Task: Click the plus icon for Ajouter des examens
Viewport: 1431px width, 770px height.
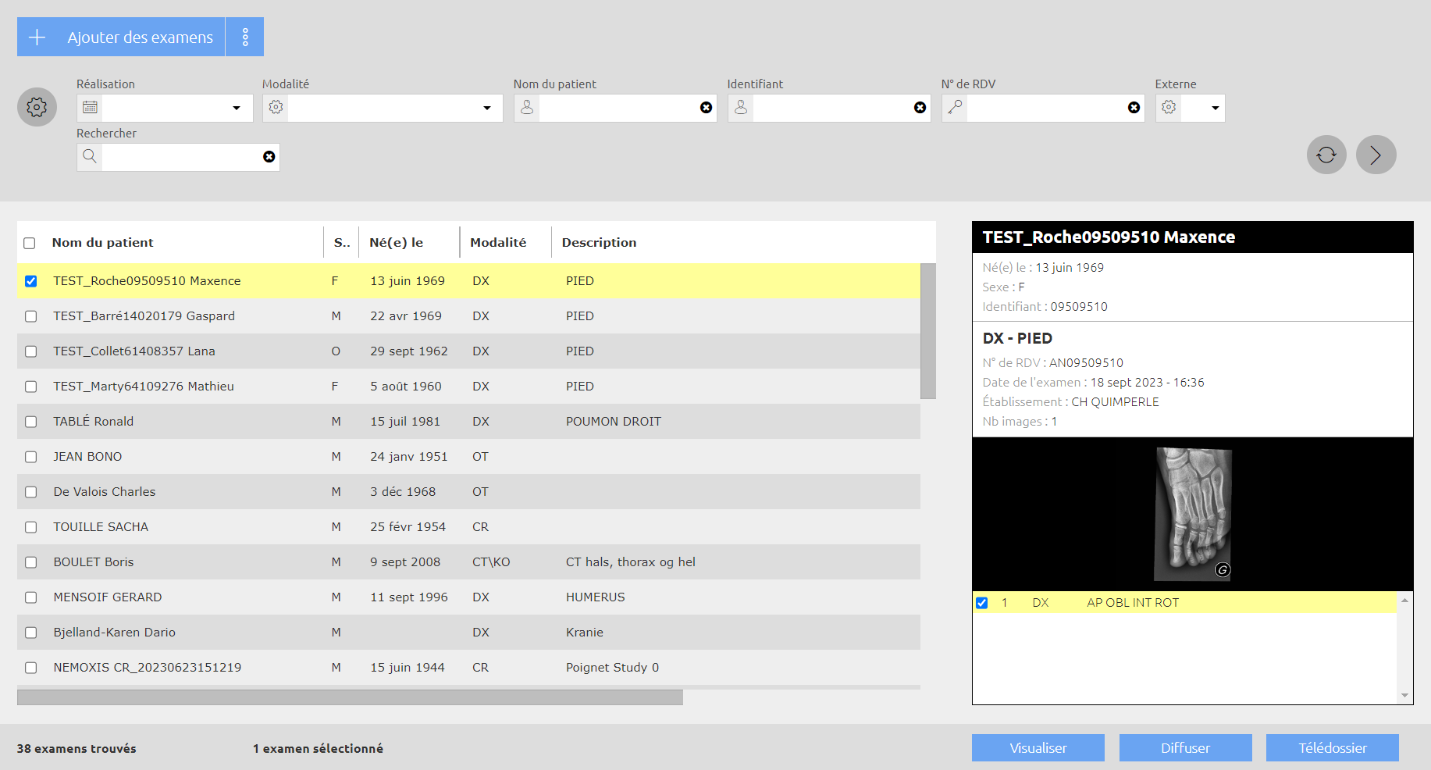Action: [37, 37]
